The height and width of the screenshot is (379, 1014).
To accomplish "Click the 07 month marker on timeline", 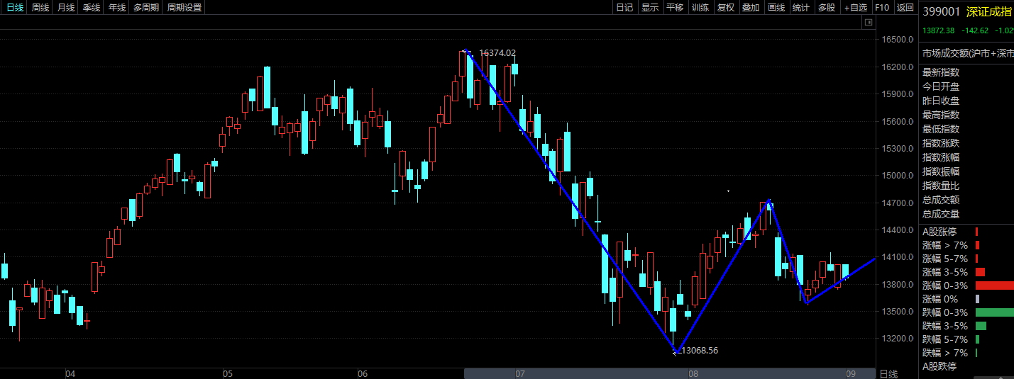I will (519, 373).
